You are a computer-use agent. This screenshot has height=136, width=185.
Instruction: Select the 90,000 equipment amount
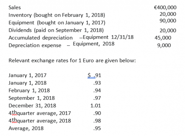(x=168, y=21)
